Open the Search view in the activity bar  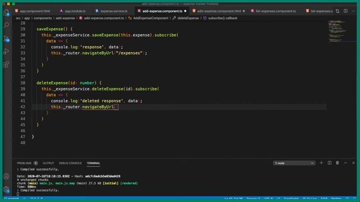6,25
